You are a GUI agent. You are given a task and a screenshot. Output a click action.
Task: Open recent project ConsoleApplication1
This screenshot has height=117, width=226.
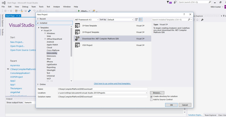(20, 73)
